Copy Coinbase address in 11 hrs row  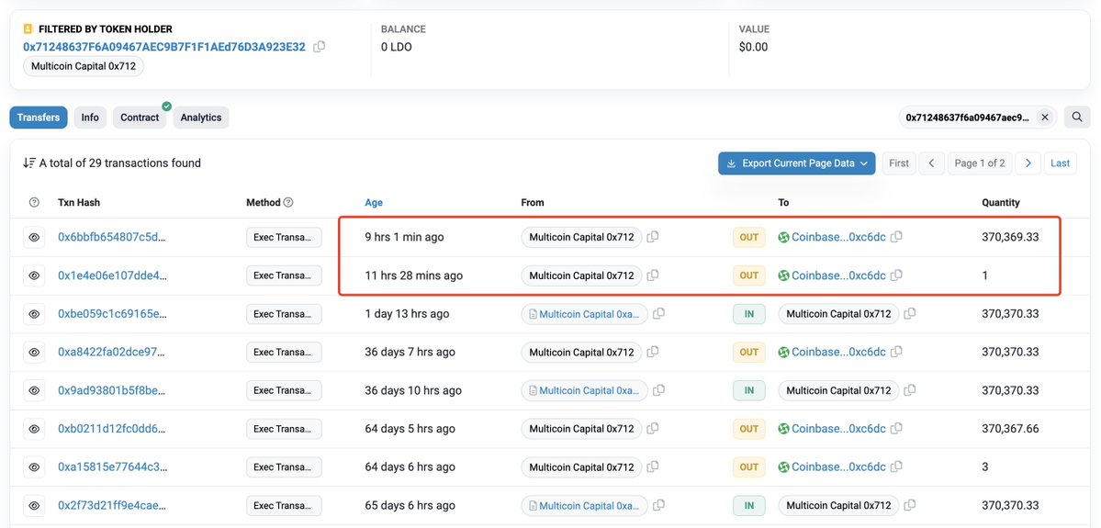click(x=896, y=275)
